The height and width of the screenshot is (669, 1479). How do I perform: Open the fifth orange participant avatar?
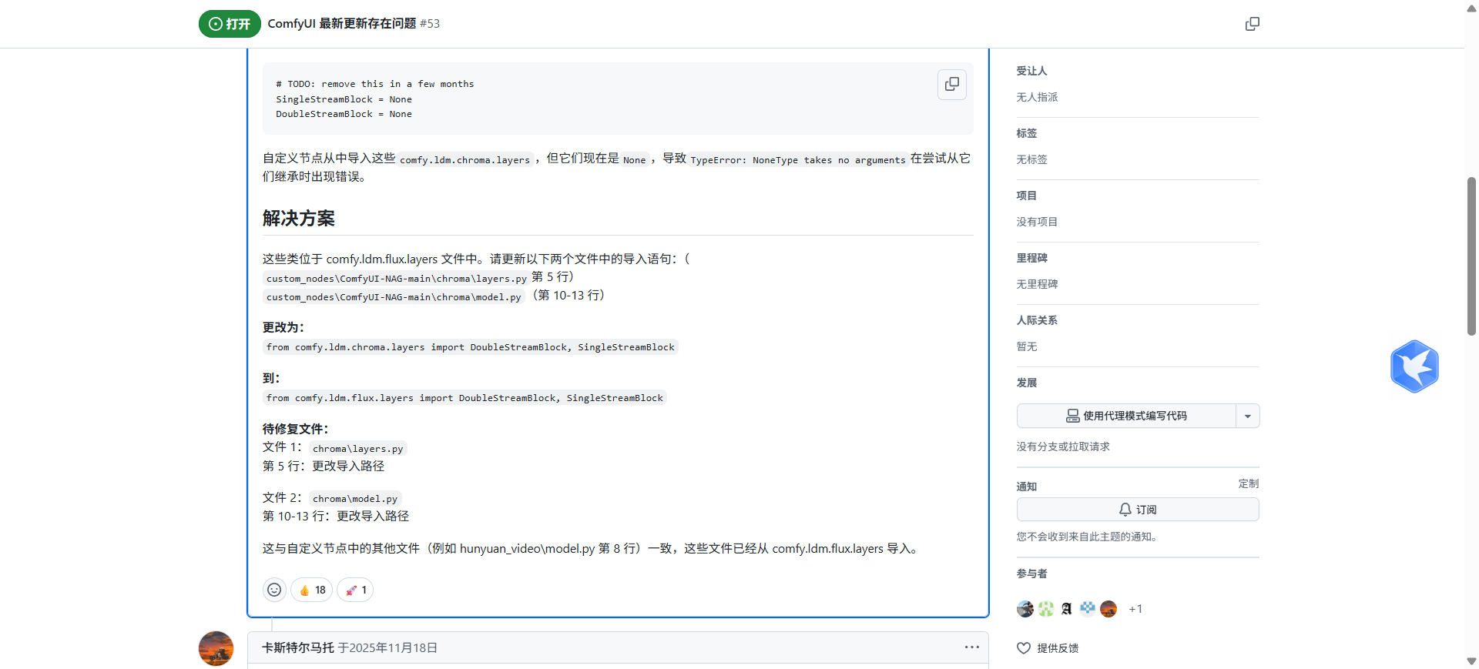(x=1108, y=609)
